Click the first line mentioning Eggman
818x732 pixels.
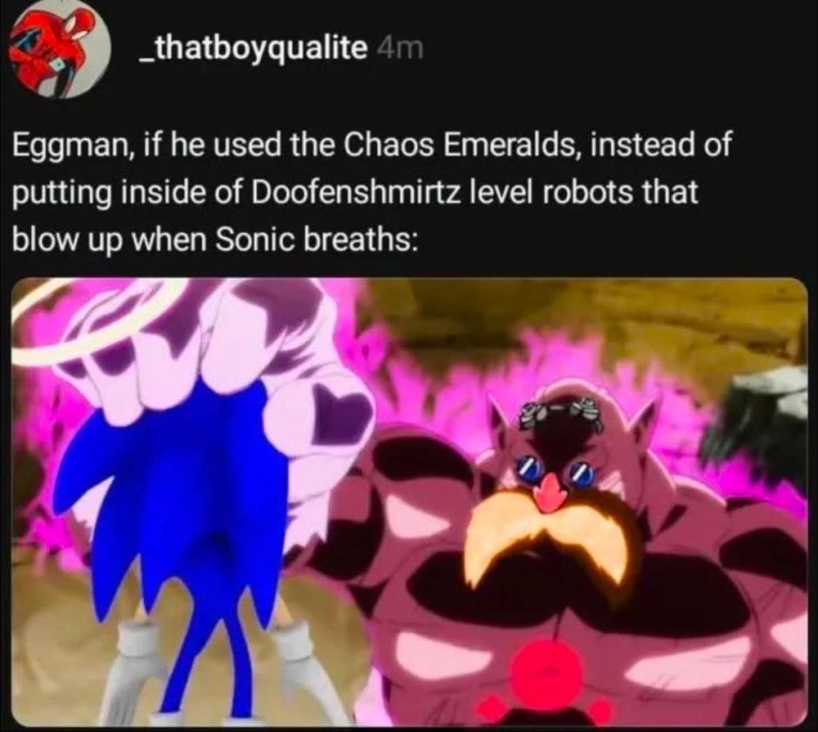(x=372, y=145)
